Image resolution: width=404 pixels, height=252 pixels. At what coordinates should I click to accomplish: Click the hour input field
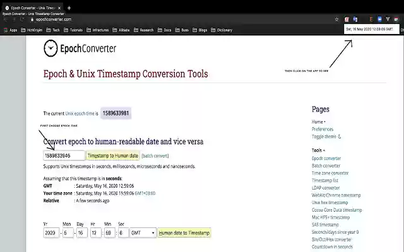click(95, 233)
